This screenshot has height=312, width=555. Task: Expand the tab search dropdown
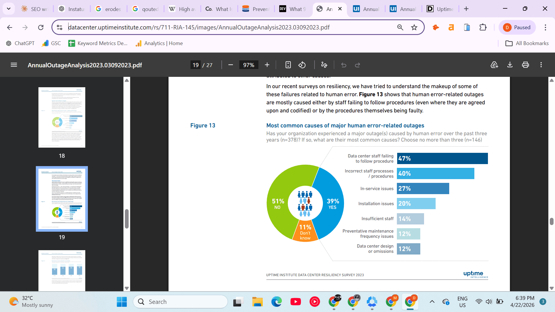pos(9,9)
